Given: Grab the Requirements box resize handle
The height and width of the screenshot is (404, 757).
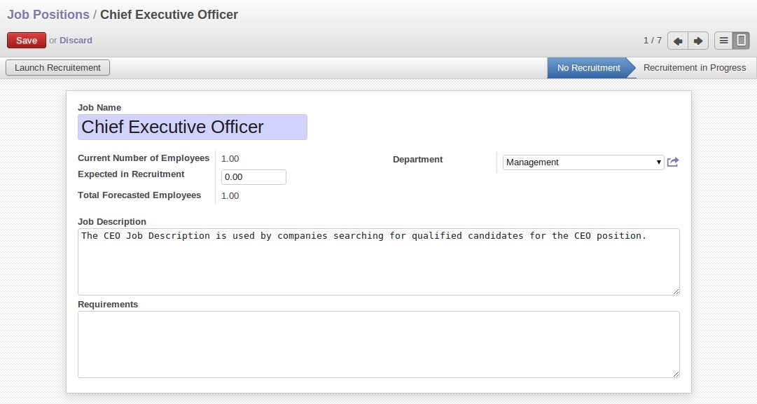Looking at the screenshot, I should click(676, 374).
